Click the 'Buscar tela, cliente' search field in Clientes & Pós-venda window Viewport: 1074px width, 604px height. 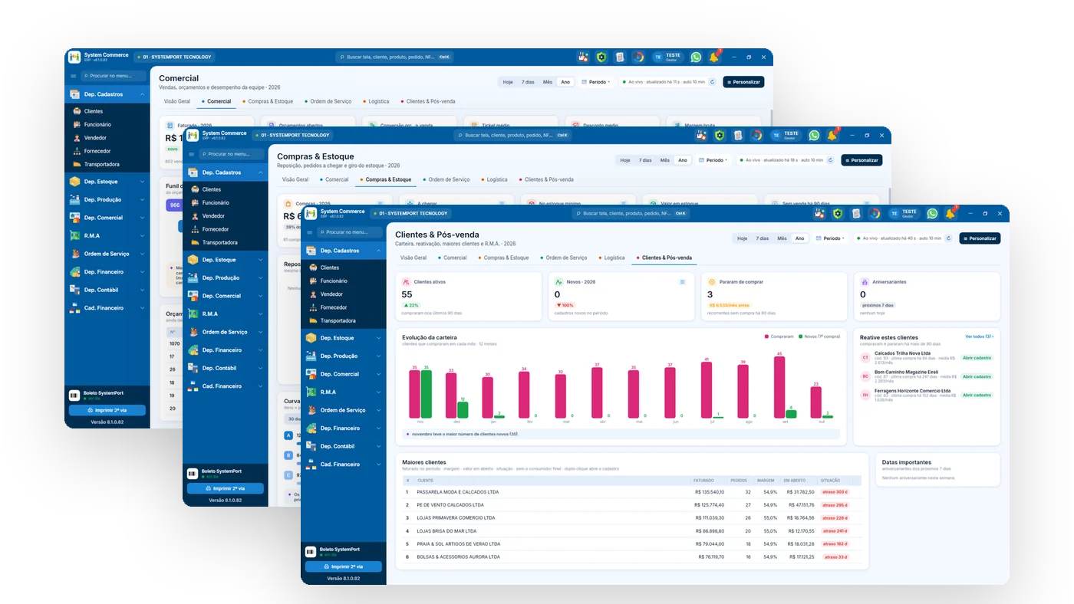(631, 214)
